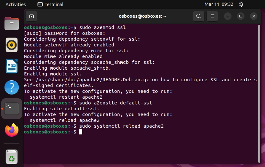The width and height of the screenshot is (265, 167).
Task: Launch Firefox from the dock
Action: click(12, 130)
